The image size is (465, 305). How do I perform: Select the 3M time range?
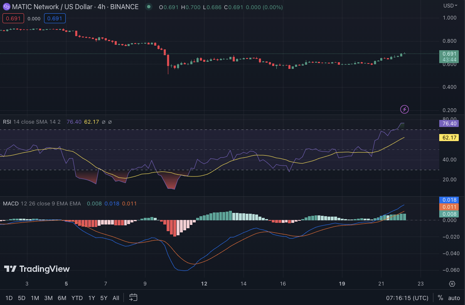point(48,298)
